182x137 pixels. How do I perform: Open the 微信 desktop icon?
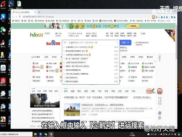pyautogui.click(x=3, y=31)
